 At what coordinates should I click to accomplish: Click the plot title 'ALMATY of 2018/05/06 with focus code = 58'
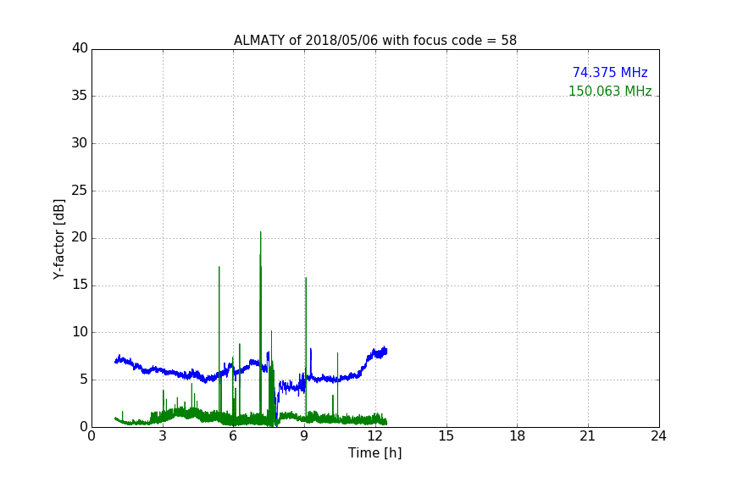point(374,41)
